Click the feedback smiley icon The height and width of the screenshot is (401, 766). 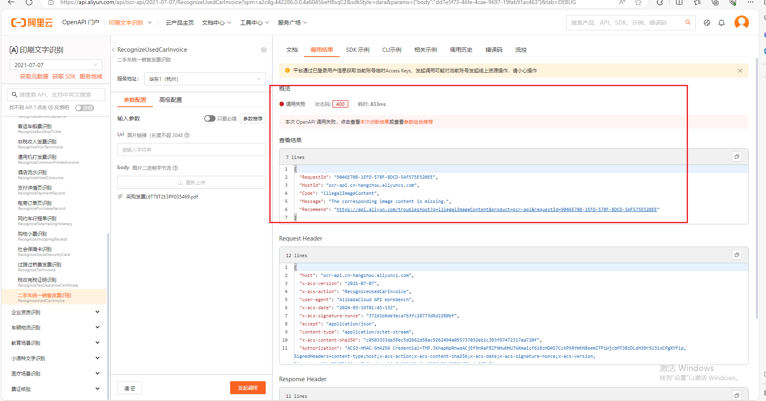click(51, 108)
